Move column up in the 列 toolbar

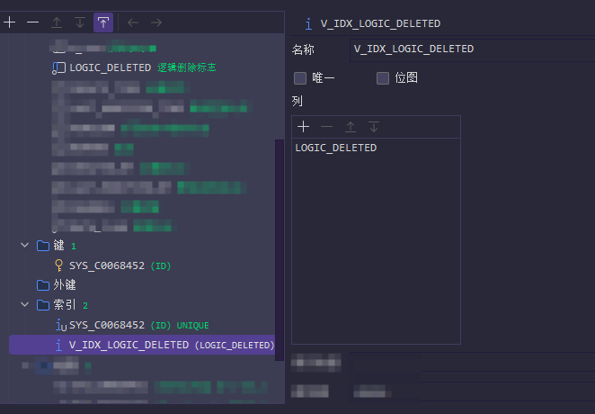[x=351, y=127]
